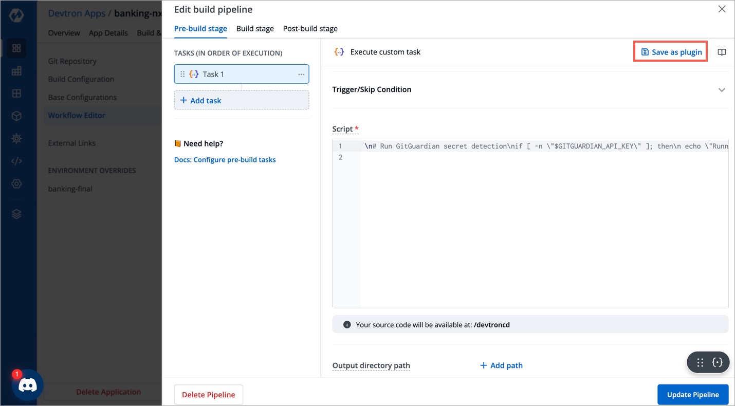Open the Chart Store cube icon
Screen dimensions: 735x406
click(16, 116)
